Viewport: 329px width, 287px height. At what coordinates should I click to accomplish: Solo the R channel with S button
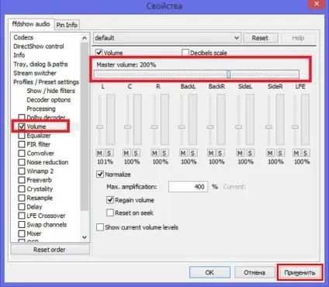click(164, 153)
